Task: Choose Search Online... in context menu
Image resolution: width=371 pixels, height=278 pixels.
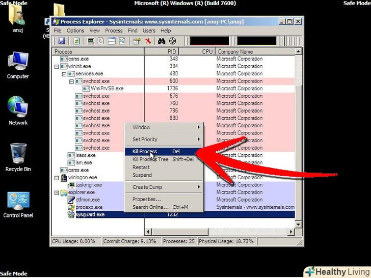Action: pyautogui.click(x=164, y=207)
